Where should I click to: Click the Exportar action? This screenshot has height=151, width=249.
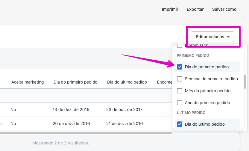click(x=195, y=9)
